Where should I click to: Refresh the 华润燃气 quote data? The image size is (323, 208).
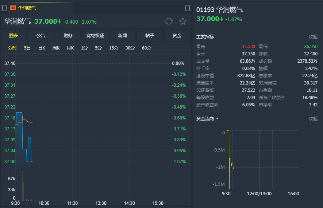pyautogui.click(x=169, y=21)
